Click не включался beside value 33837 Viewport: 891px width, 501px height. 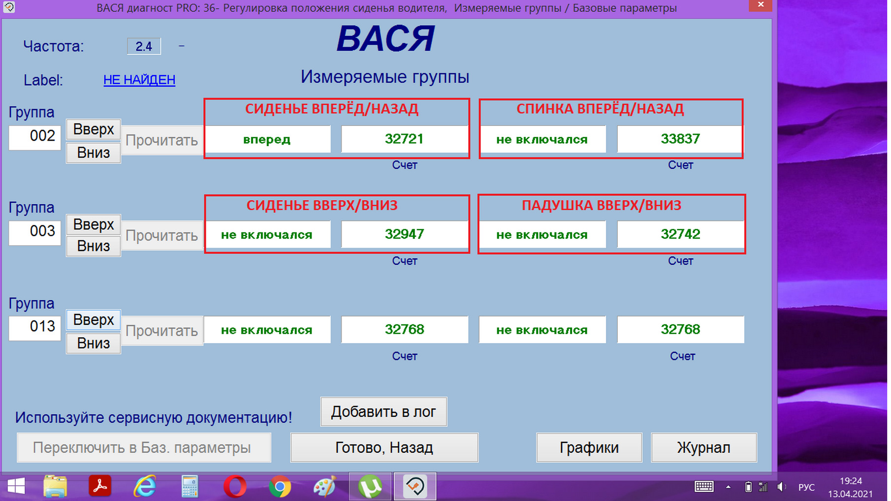542,139
